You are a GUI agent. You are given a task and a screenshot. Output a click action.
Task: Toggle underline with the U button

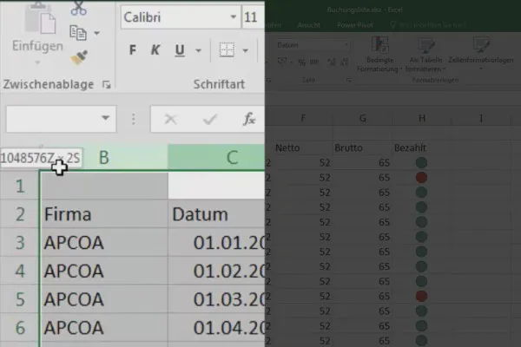pyautogui.click(x=180, y=50)
